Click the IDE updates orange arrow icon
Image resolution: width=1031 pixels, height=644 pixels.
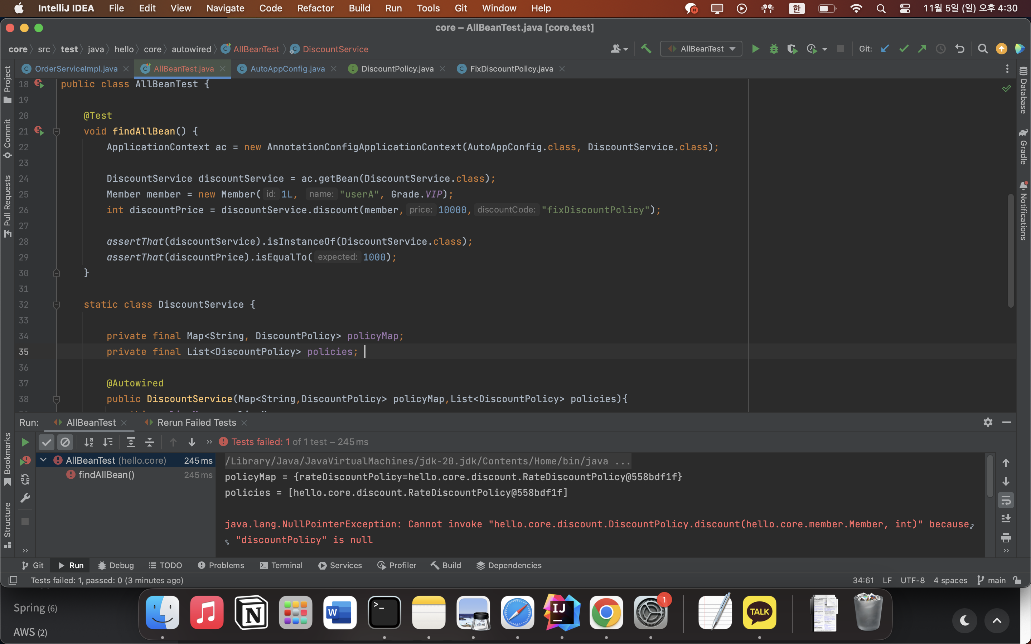[x=1002, y=49]
